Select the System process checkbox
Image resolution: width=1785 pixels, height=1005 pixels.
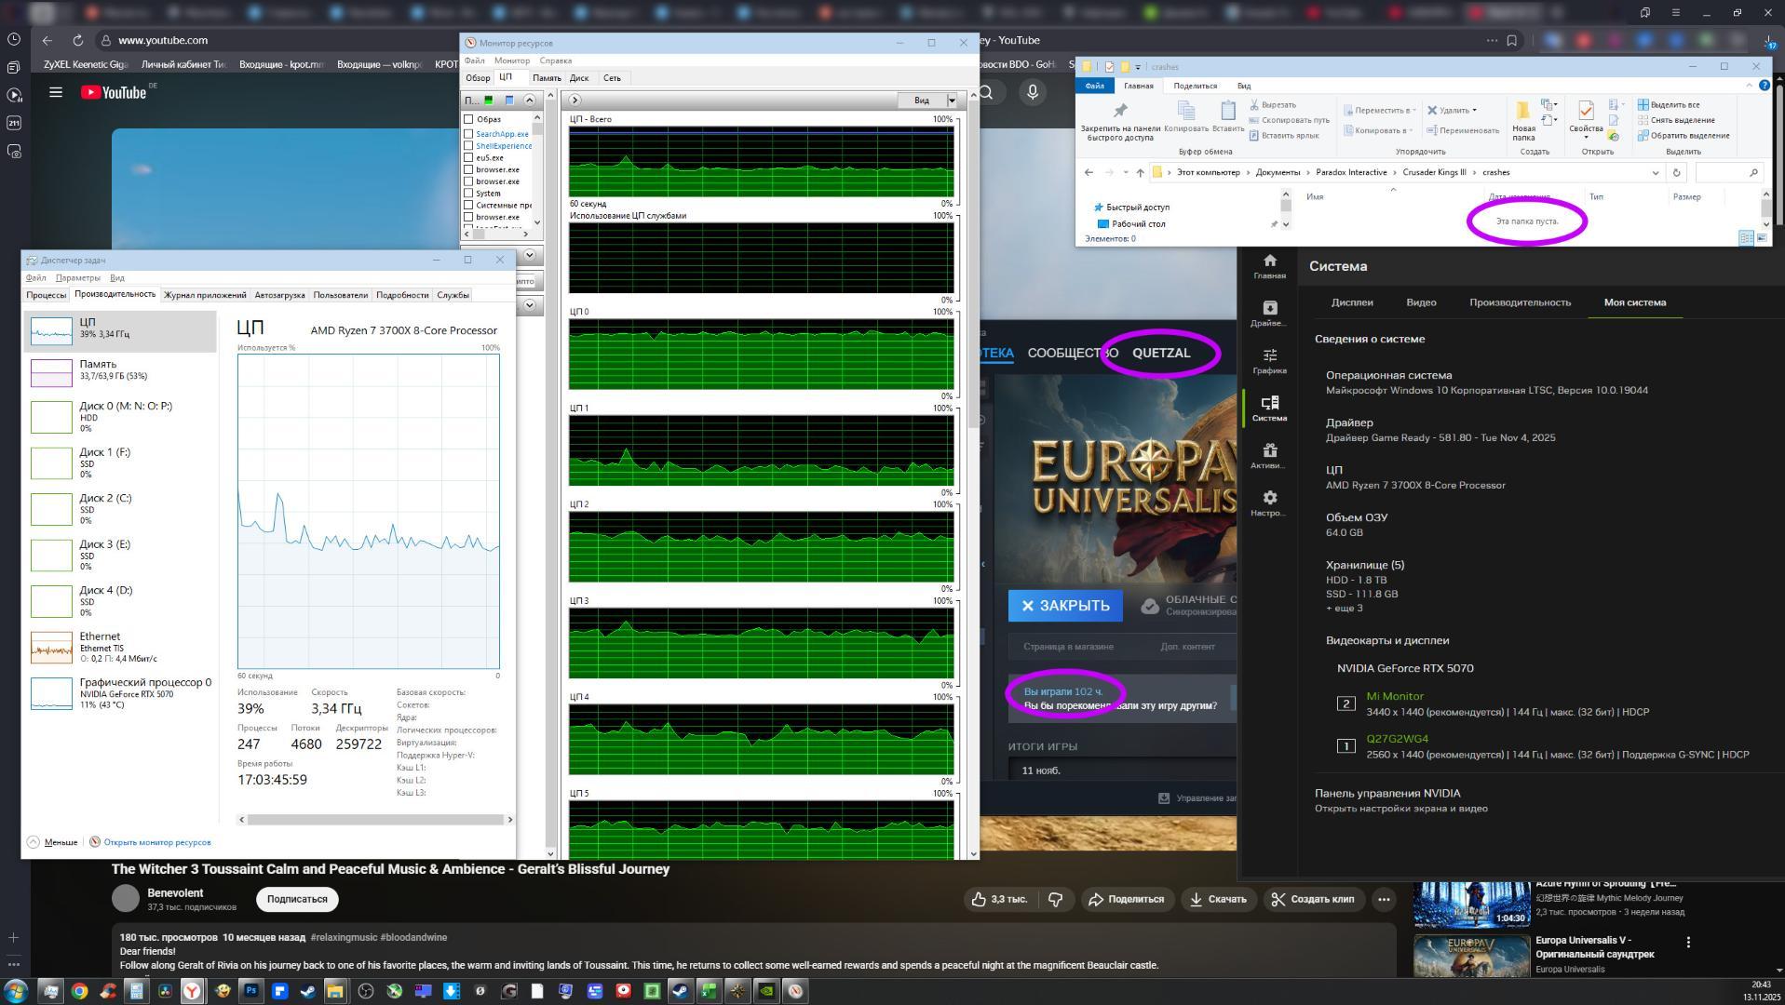click(x=468, y=194)
